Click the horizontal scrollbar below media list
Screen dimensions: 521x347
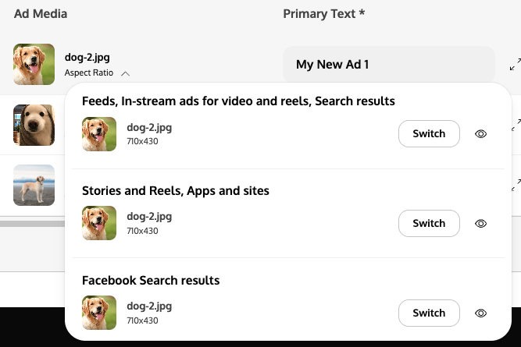click(x=33, y=224)
